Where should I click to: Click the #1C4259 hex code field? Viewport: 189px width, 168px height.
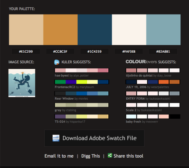[94, 51]
